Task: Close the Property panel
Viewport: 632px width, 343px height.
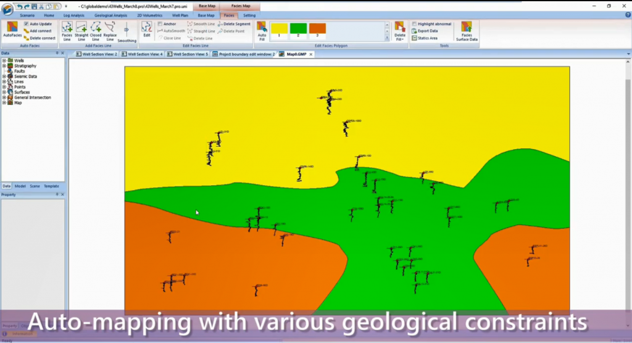Action: (62, 195)
